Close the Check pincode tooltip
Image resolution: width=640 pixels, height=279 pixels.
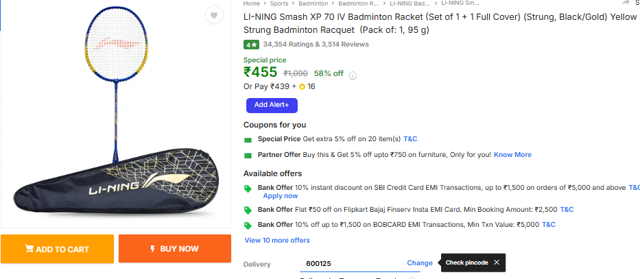tap(496, 263)
